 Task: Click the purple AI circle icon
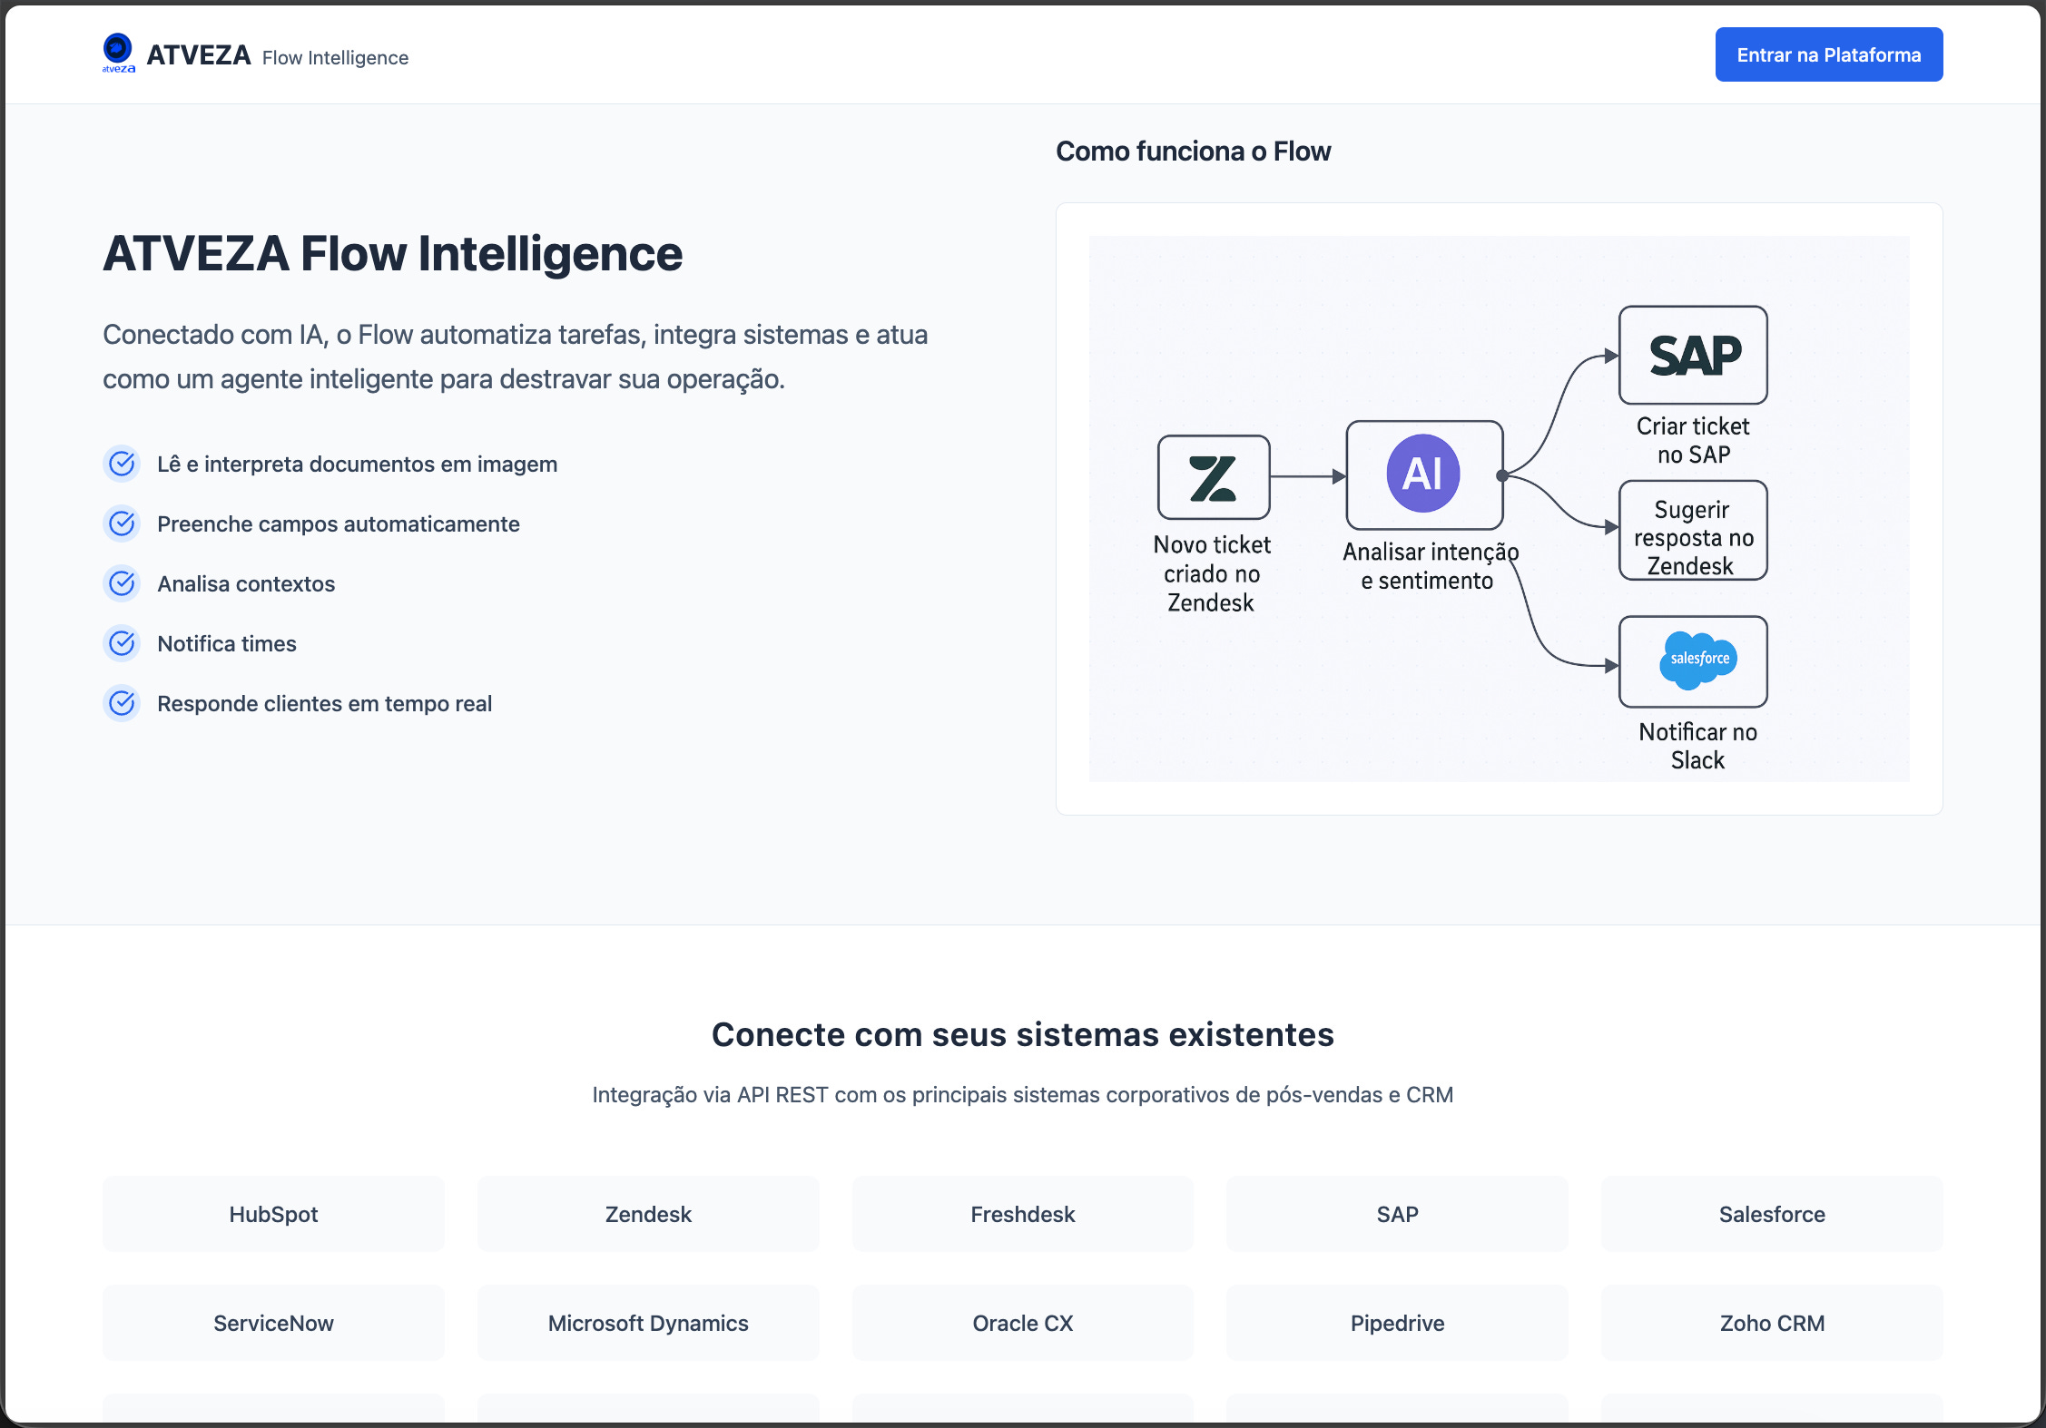tap(1422, 474)
